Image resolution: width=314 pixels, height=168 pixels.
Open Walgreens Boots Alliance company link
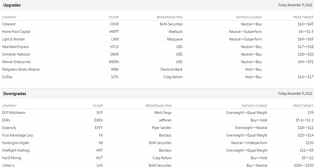21,69
